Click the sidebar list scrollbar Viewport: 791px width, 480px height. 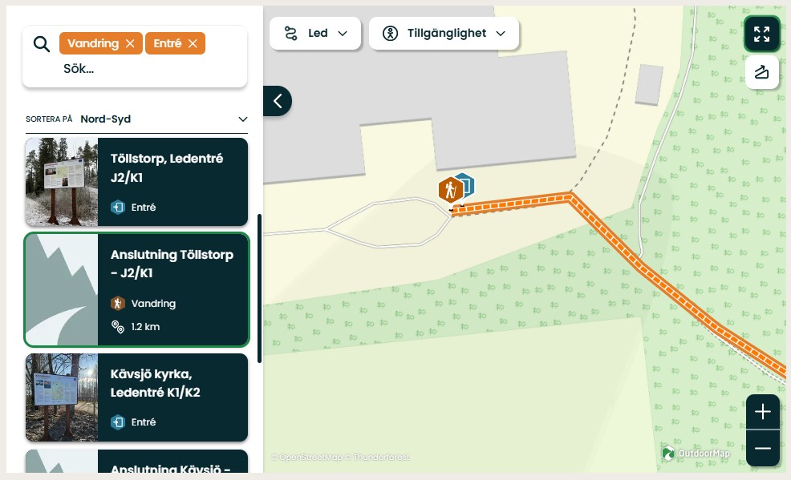pos(259,288)
